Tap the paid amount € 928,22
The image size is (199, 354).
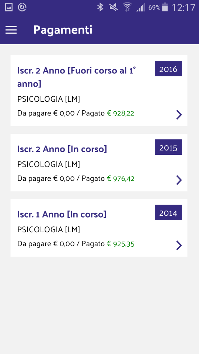pyautogui.click(x=121, y=113)
